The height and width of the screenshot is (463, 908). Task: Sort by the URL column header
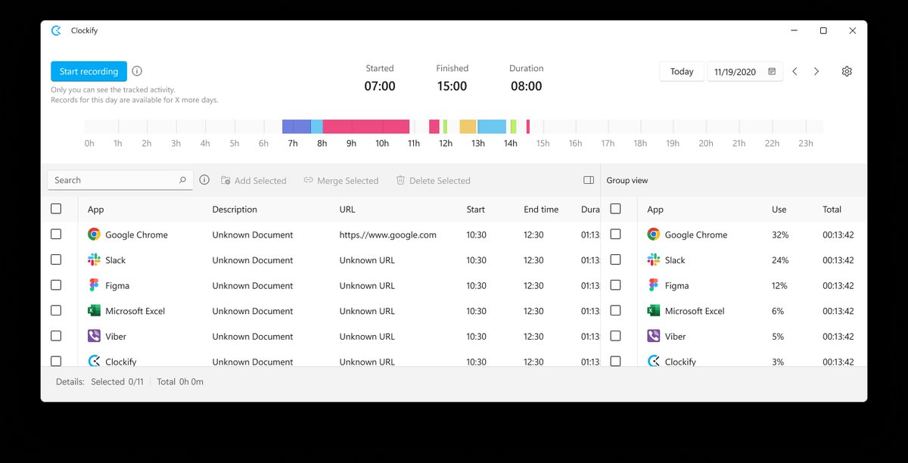pos(347,210)
